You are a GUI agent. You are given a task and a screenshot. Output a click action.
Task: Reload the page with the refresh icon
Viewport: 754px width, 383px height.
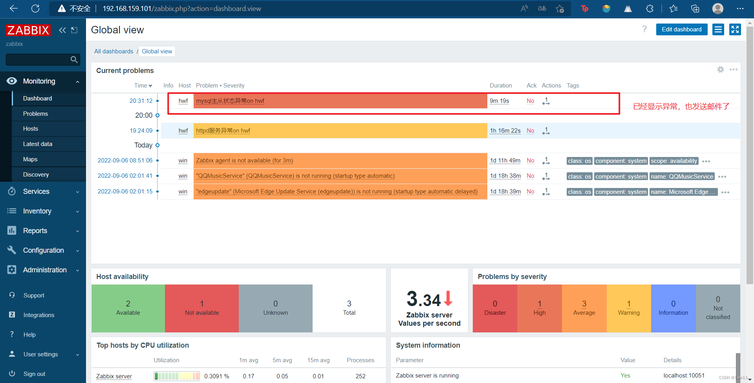35,8
